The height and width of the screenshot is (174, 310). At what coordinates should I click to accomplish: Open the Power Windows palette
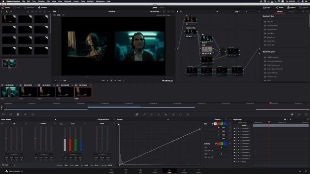pos(151,115)
